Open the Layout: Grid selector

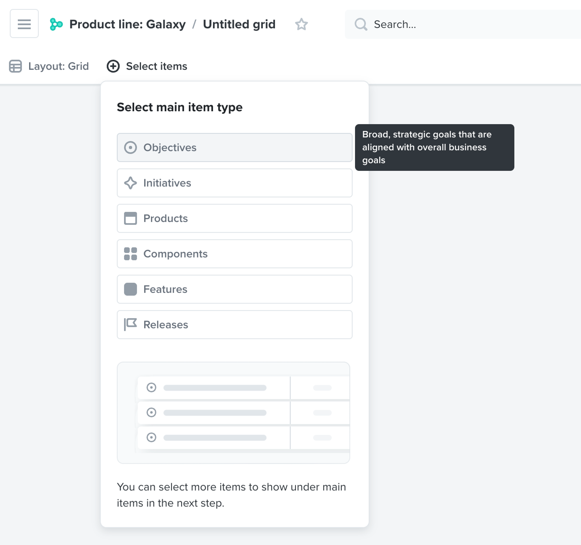58,66
